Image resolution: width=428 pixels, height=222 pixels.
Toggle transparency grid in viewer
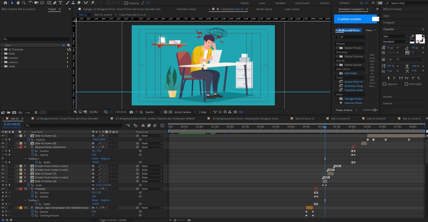pyautogui.click(x=170, y=112)
